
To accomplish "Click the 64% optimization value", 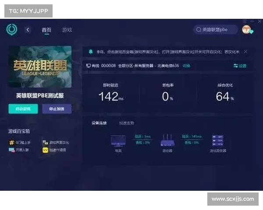I will (225, 97).
